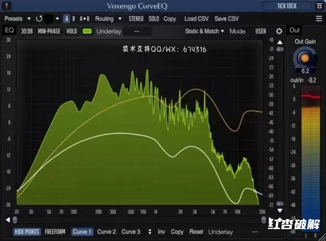The width and height of the screenshot is (326, 241).
Task: Click the spectrum range up arrow
Action: tap(280, 42)
